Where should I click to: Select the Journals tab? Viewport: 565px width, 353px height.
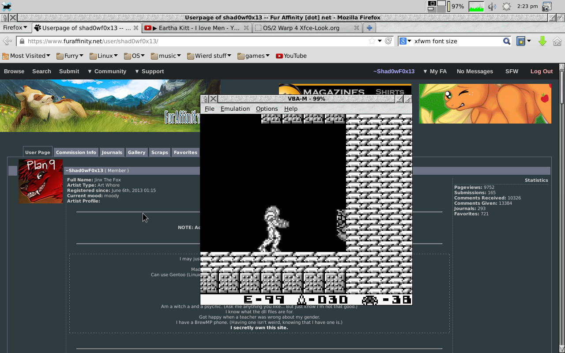(x=112, y=152)
